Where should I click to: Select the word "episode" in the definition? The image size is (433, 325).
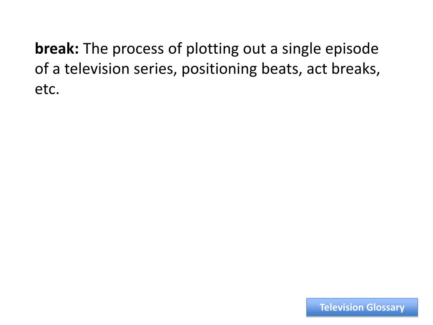point(352,50)
